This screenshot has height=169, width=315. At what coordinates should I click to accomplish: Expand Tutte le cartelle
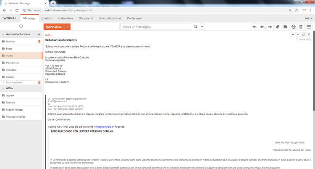pos(3,82)
